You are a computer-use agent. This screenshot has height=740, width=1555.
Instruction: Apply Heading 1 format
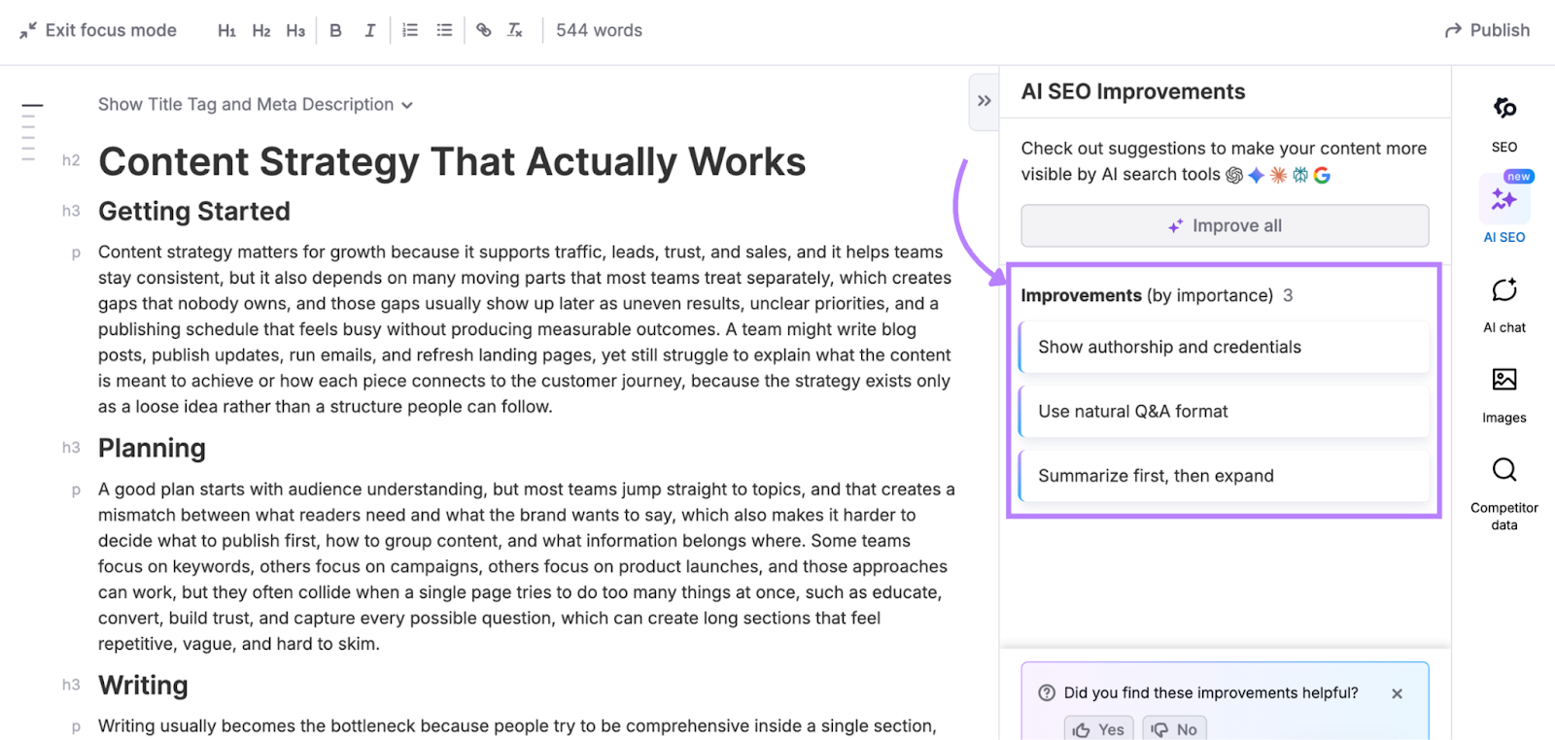click(x=226, y=31)
